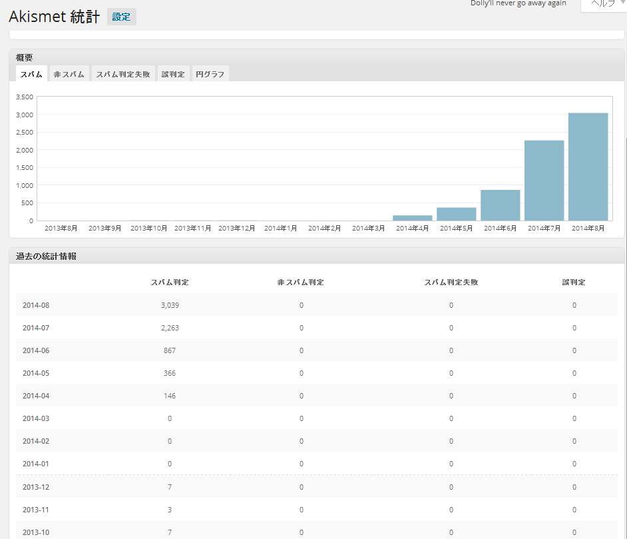Switch to the 誤判定 tab
This screenshot has width=627, height=539.
[173, 74]
